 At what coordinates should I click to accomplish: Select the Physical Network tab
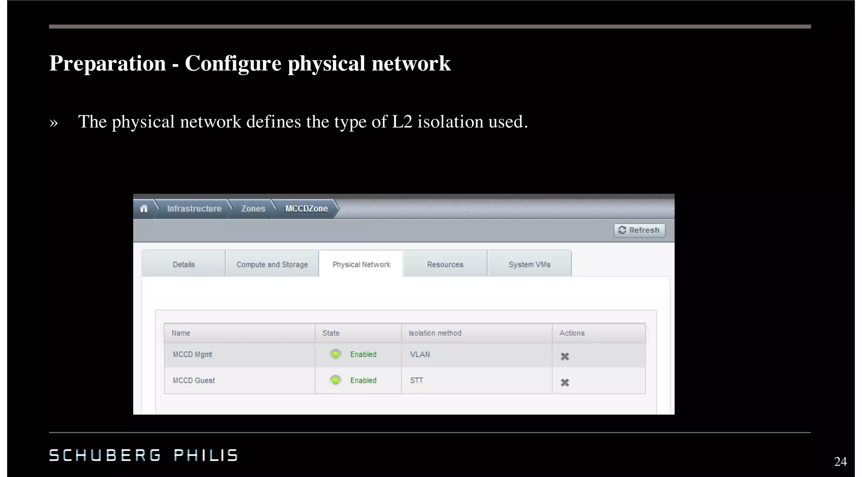(361, 264)
